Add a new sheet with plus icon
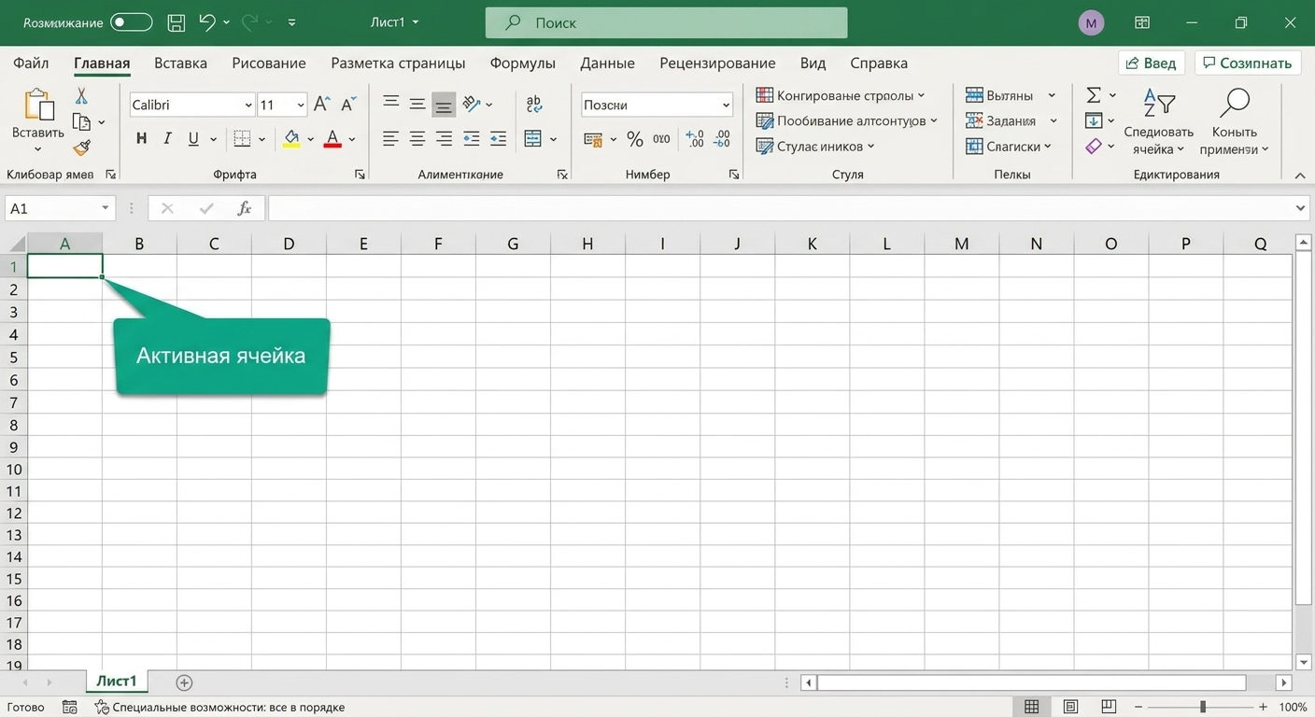Image resolution: width=1315 pixels, height=717 pixels. click(x=184, y=682)
